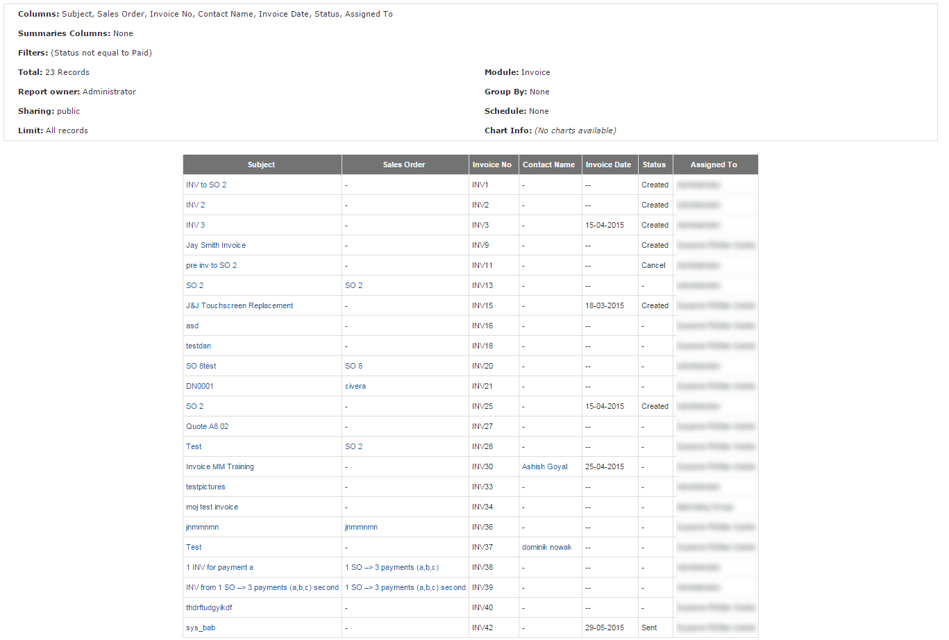This screenshot has width=949, height=640.
Task: Click the 'Jay Smith Invoice' subject
Action: 216,245
